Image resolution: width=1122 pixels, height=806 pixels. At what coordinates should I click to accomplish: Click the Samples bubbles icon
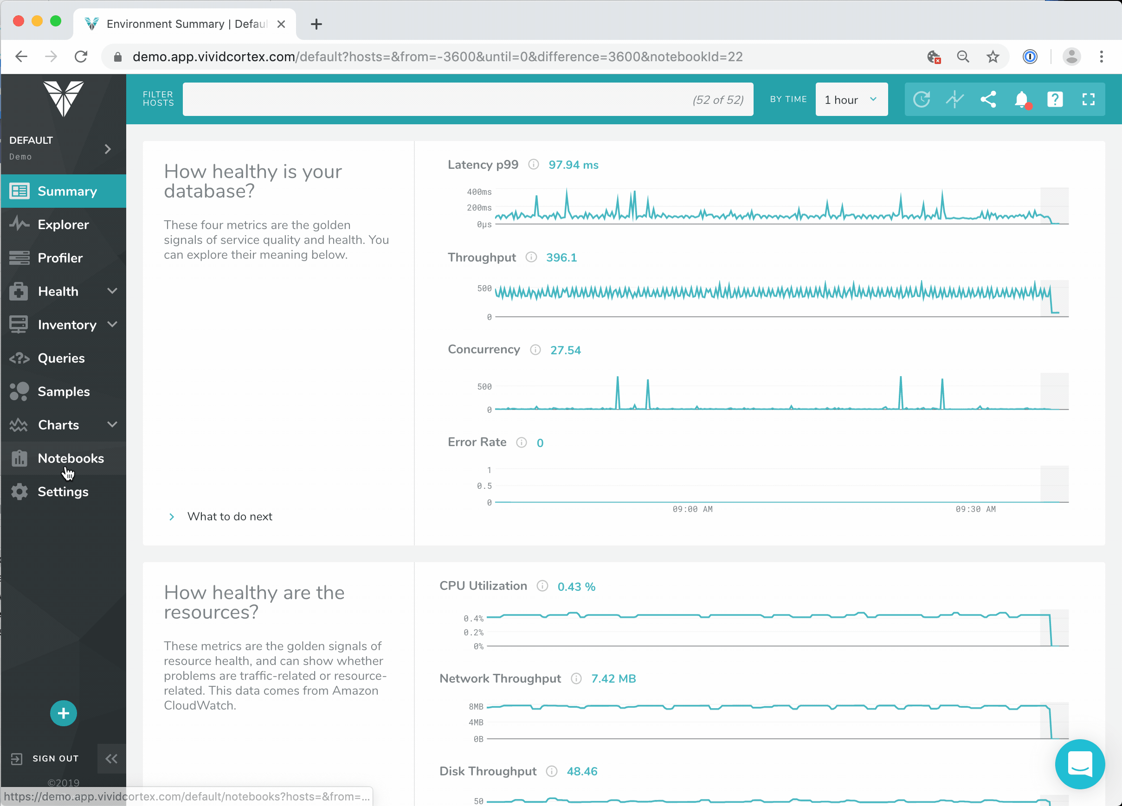coord(19,391)
